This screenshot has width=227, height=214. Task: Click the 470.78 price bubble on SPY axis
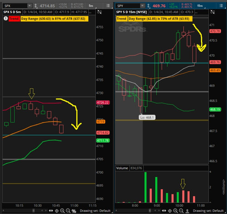[x=215, y=31]
